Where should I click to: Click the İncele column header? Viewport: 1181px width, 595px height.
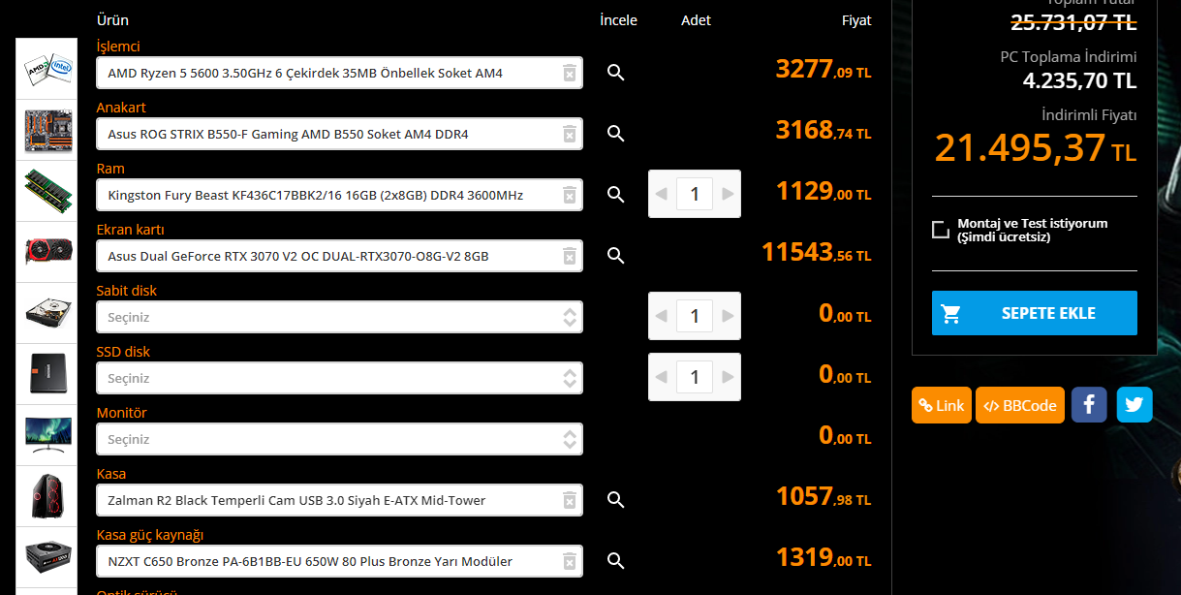pos(618,20)
